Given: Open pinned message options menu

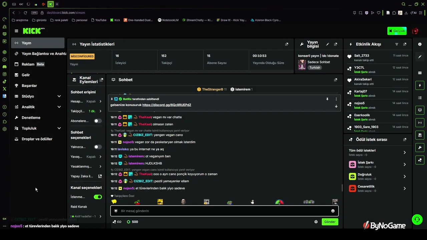Looking at the screenshot, I should [336, 99].
